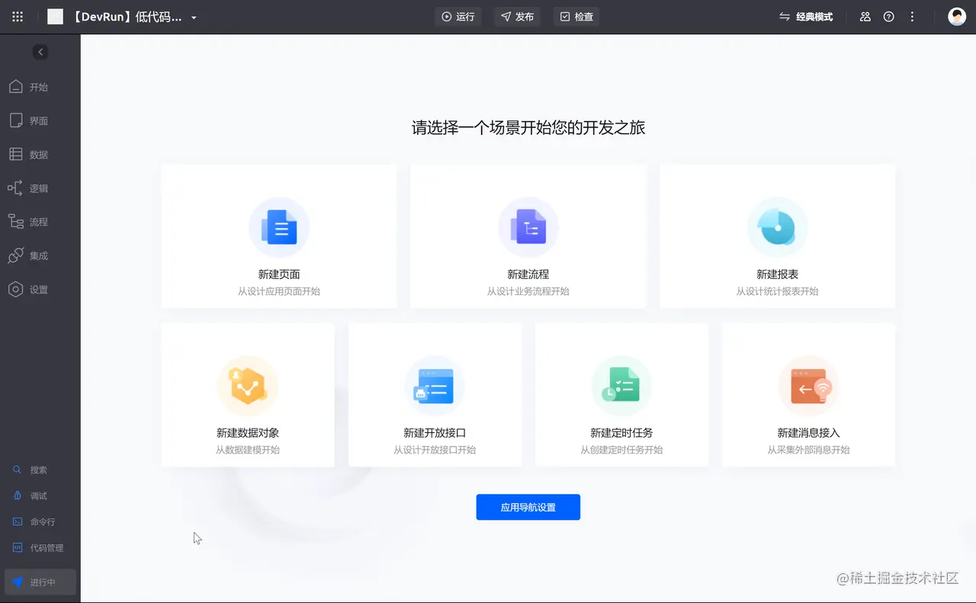Click 新建数据对象 card title text
Viewport: 976px width, 603px height.
tap(248, 433)
